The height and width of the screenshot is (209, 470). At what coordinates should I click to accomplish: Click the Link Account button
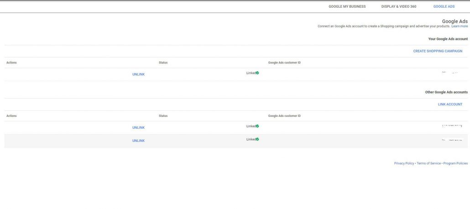450,104
